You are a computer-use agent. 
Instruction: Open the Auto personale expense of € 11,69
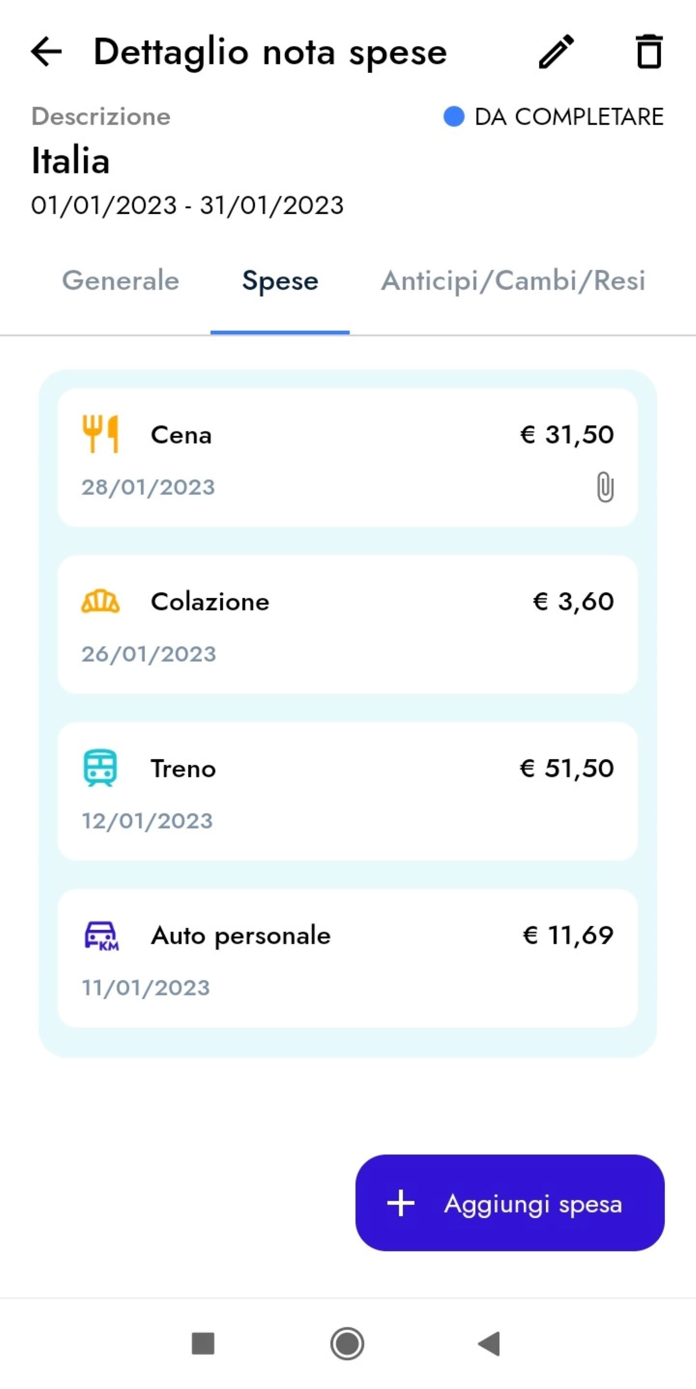pyautogui.click(x=348, y=958)
